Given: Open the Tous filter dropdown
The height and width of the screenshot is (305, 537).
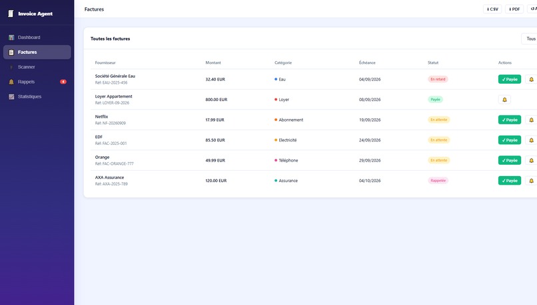Looking at the screenshot, I should coord(529,39).
